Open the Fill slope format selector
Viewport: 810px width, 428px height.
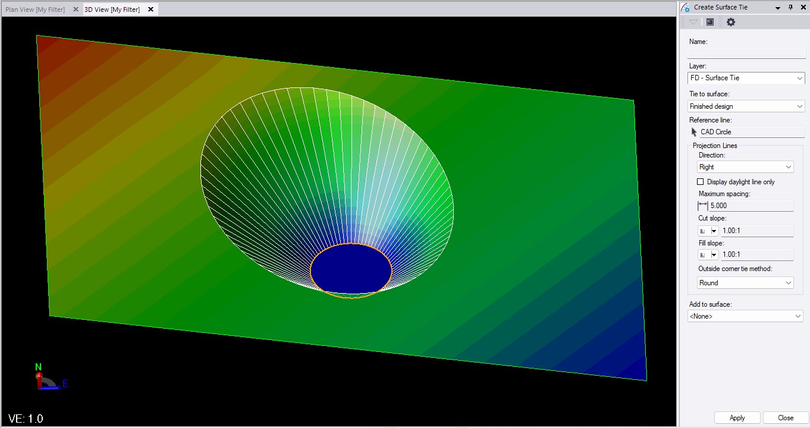pyautogui.click(x=708, y=254)
